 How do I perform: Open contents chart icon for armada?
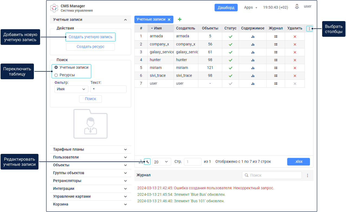coord(253,37)
